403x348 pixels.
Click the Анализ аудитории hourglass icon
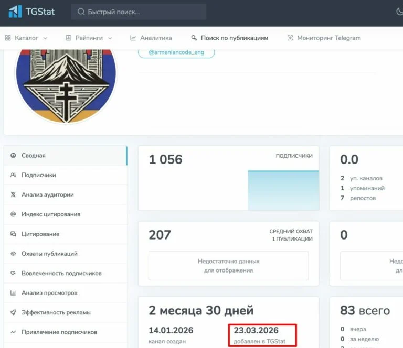13,194
